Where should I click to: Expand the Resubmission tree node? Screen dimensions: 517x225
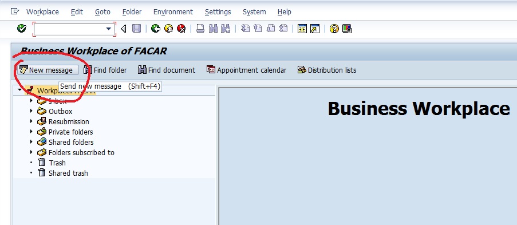pyautogui.click(x=31, y=121)
